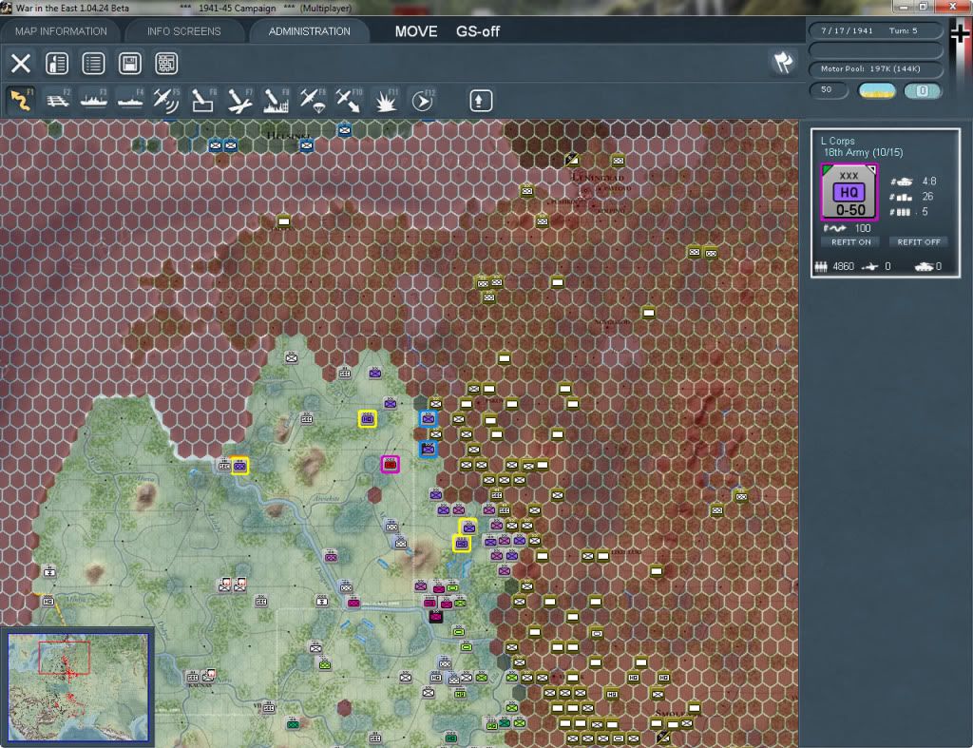Click the Leningrad city label on map
Image resolution: width=973 pixels, height=748 pixels.
point(598,177)
